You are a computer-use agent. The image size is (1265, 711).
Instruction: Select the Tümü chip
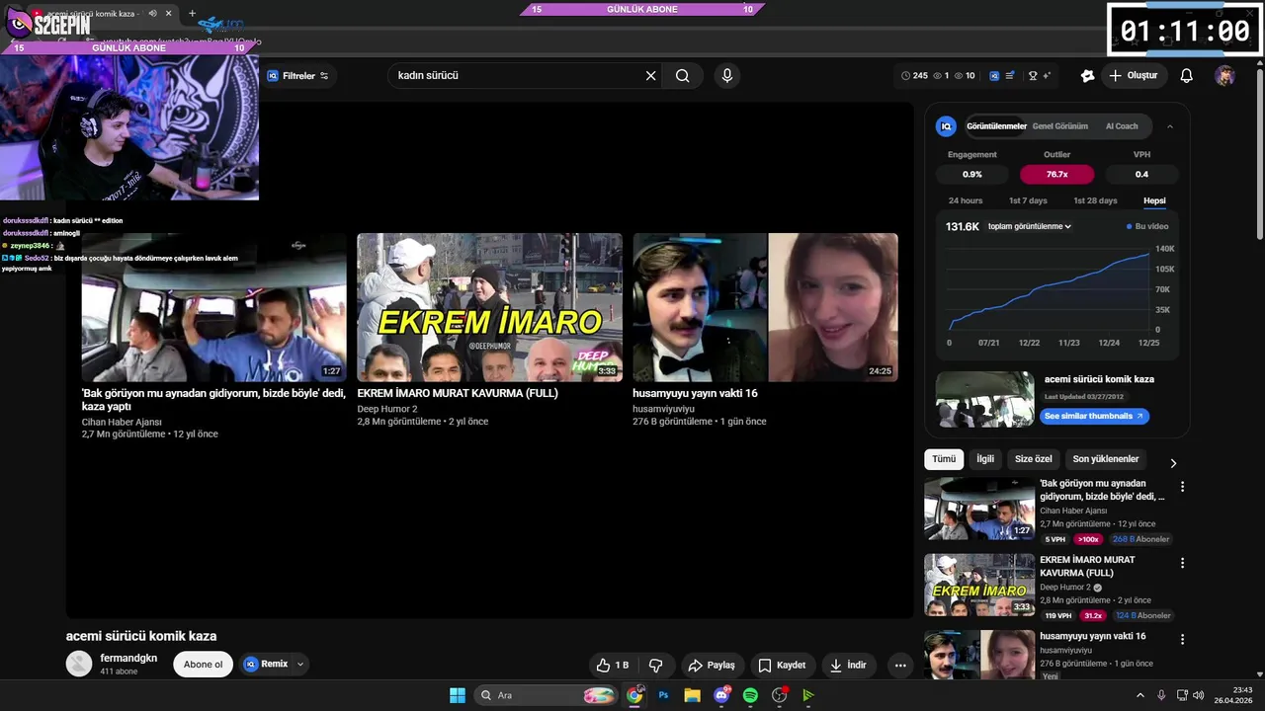click(944, 459)
